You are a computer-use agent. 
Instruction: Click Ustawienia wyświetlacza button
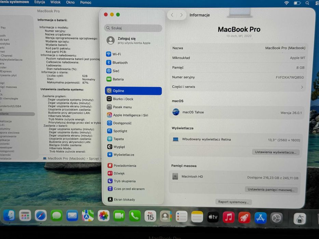pos(276,152)
